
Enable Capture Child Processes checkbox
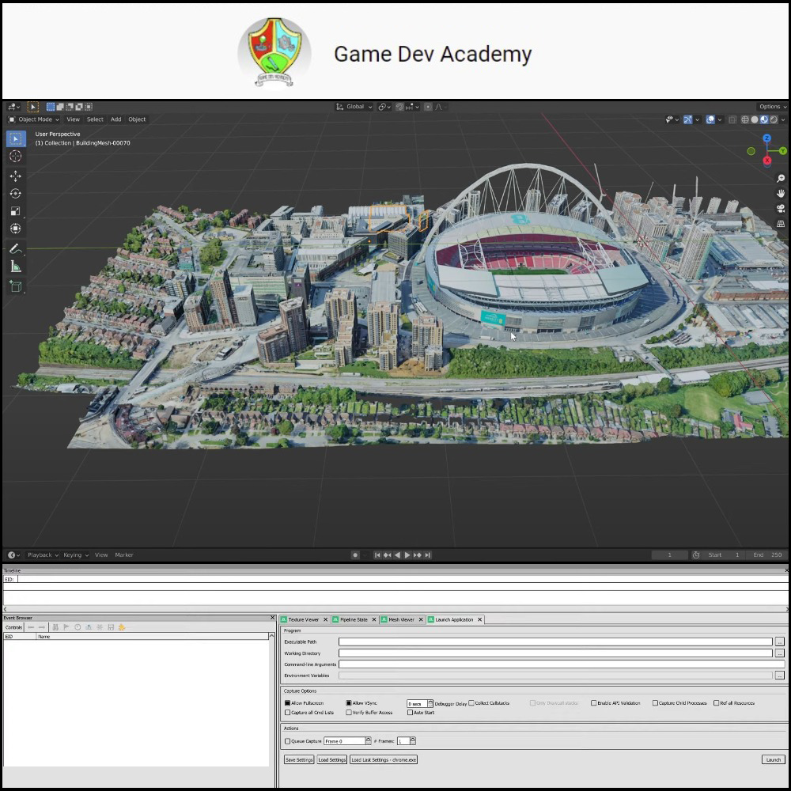click(655, 703)
